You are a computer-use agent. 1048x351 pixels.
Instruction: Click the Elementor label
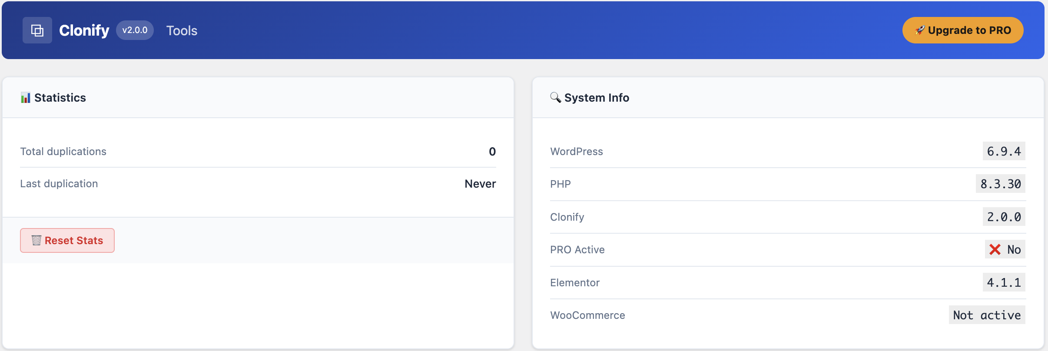(x=575, y=282)
